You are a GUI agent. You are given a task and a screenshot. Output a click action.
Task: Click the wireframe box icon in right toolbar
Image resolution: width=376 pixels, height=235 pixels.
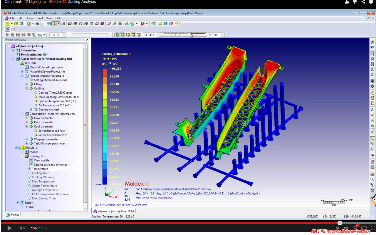tap(372, 149)
